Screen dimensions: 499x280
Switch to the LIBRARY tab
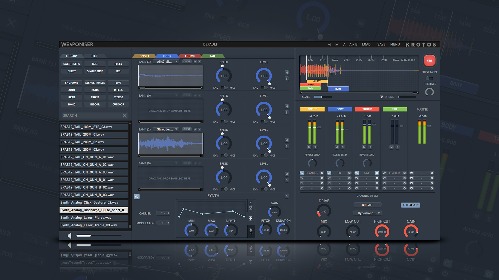pyautogui.click(x=72, y=56)
